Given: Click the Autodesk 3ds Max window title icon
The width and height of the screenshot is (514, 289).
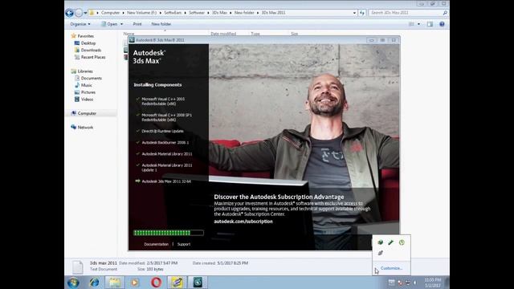Looking at the screenshot, I should click(x=132, y=40).
